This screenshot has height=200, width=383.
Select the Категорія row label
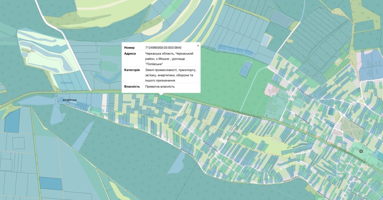click(132, 70)
